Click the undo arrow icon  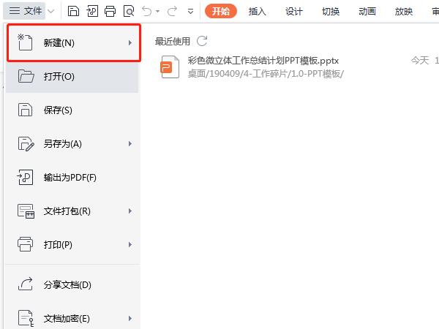pos(147,11)
